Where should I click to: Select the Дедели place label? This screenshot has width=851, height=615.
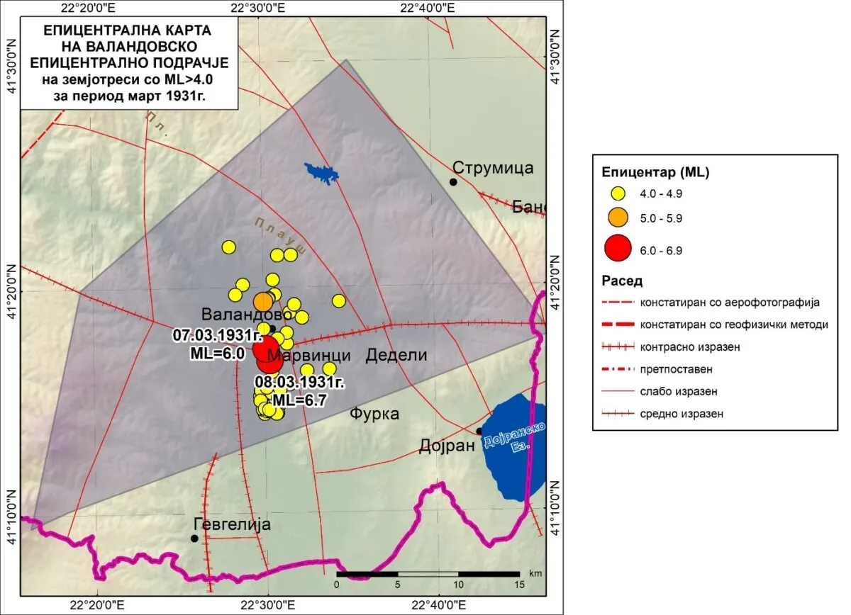coord(396,356)
